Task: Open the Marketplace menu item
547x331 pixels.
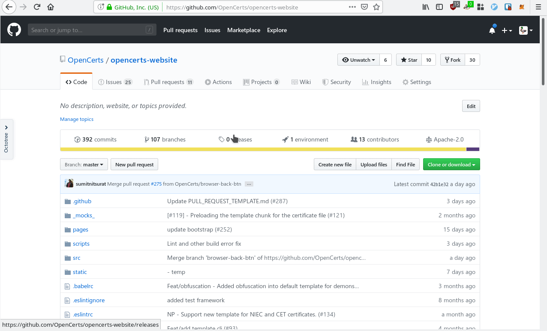Action: [243, 30]
